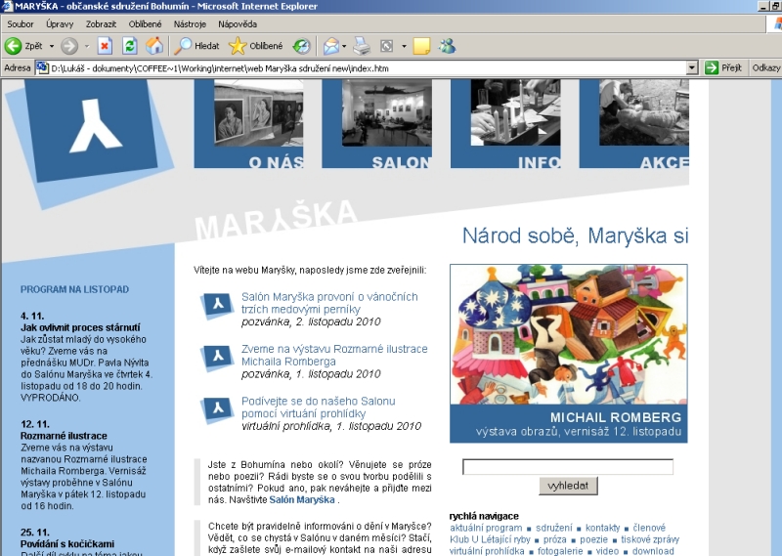Go to the Home page icon

(154, 46)
